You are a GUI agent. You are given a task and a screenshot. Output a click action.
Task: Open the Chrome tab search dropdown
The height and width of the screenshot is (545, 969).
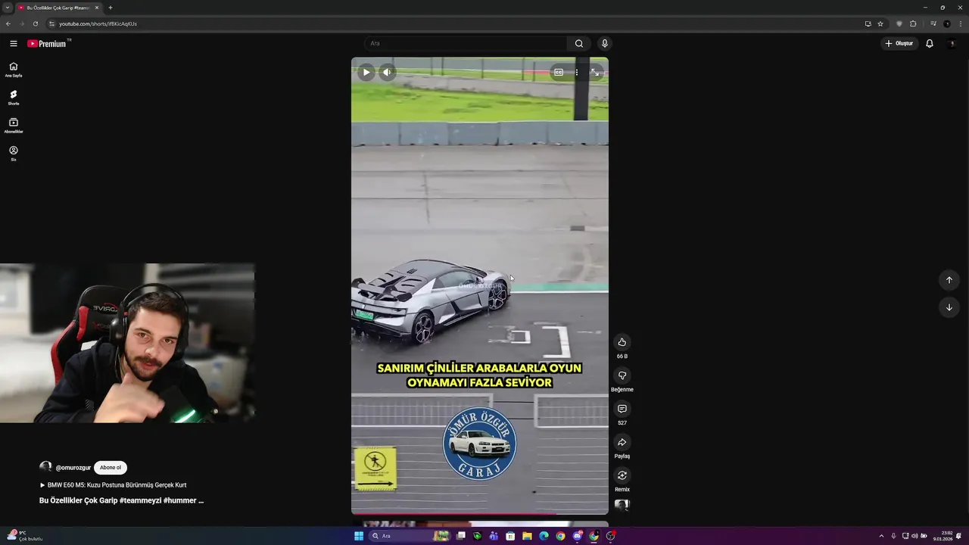pos(7,8)
